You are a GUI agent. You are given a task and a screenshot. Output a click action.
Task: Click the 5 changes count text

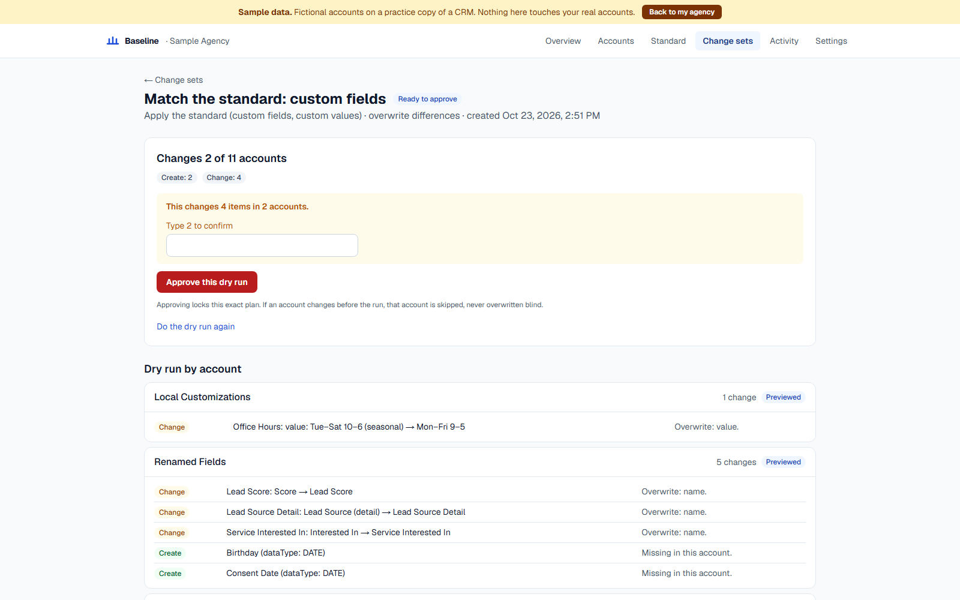tap(736, 462)
